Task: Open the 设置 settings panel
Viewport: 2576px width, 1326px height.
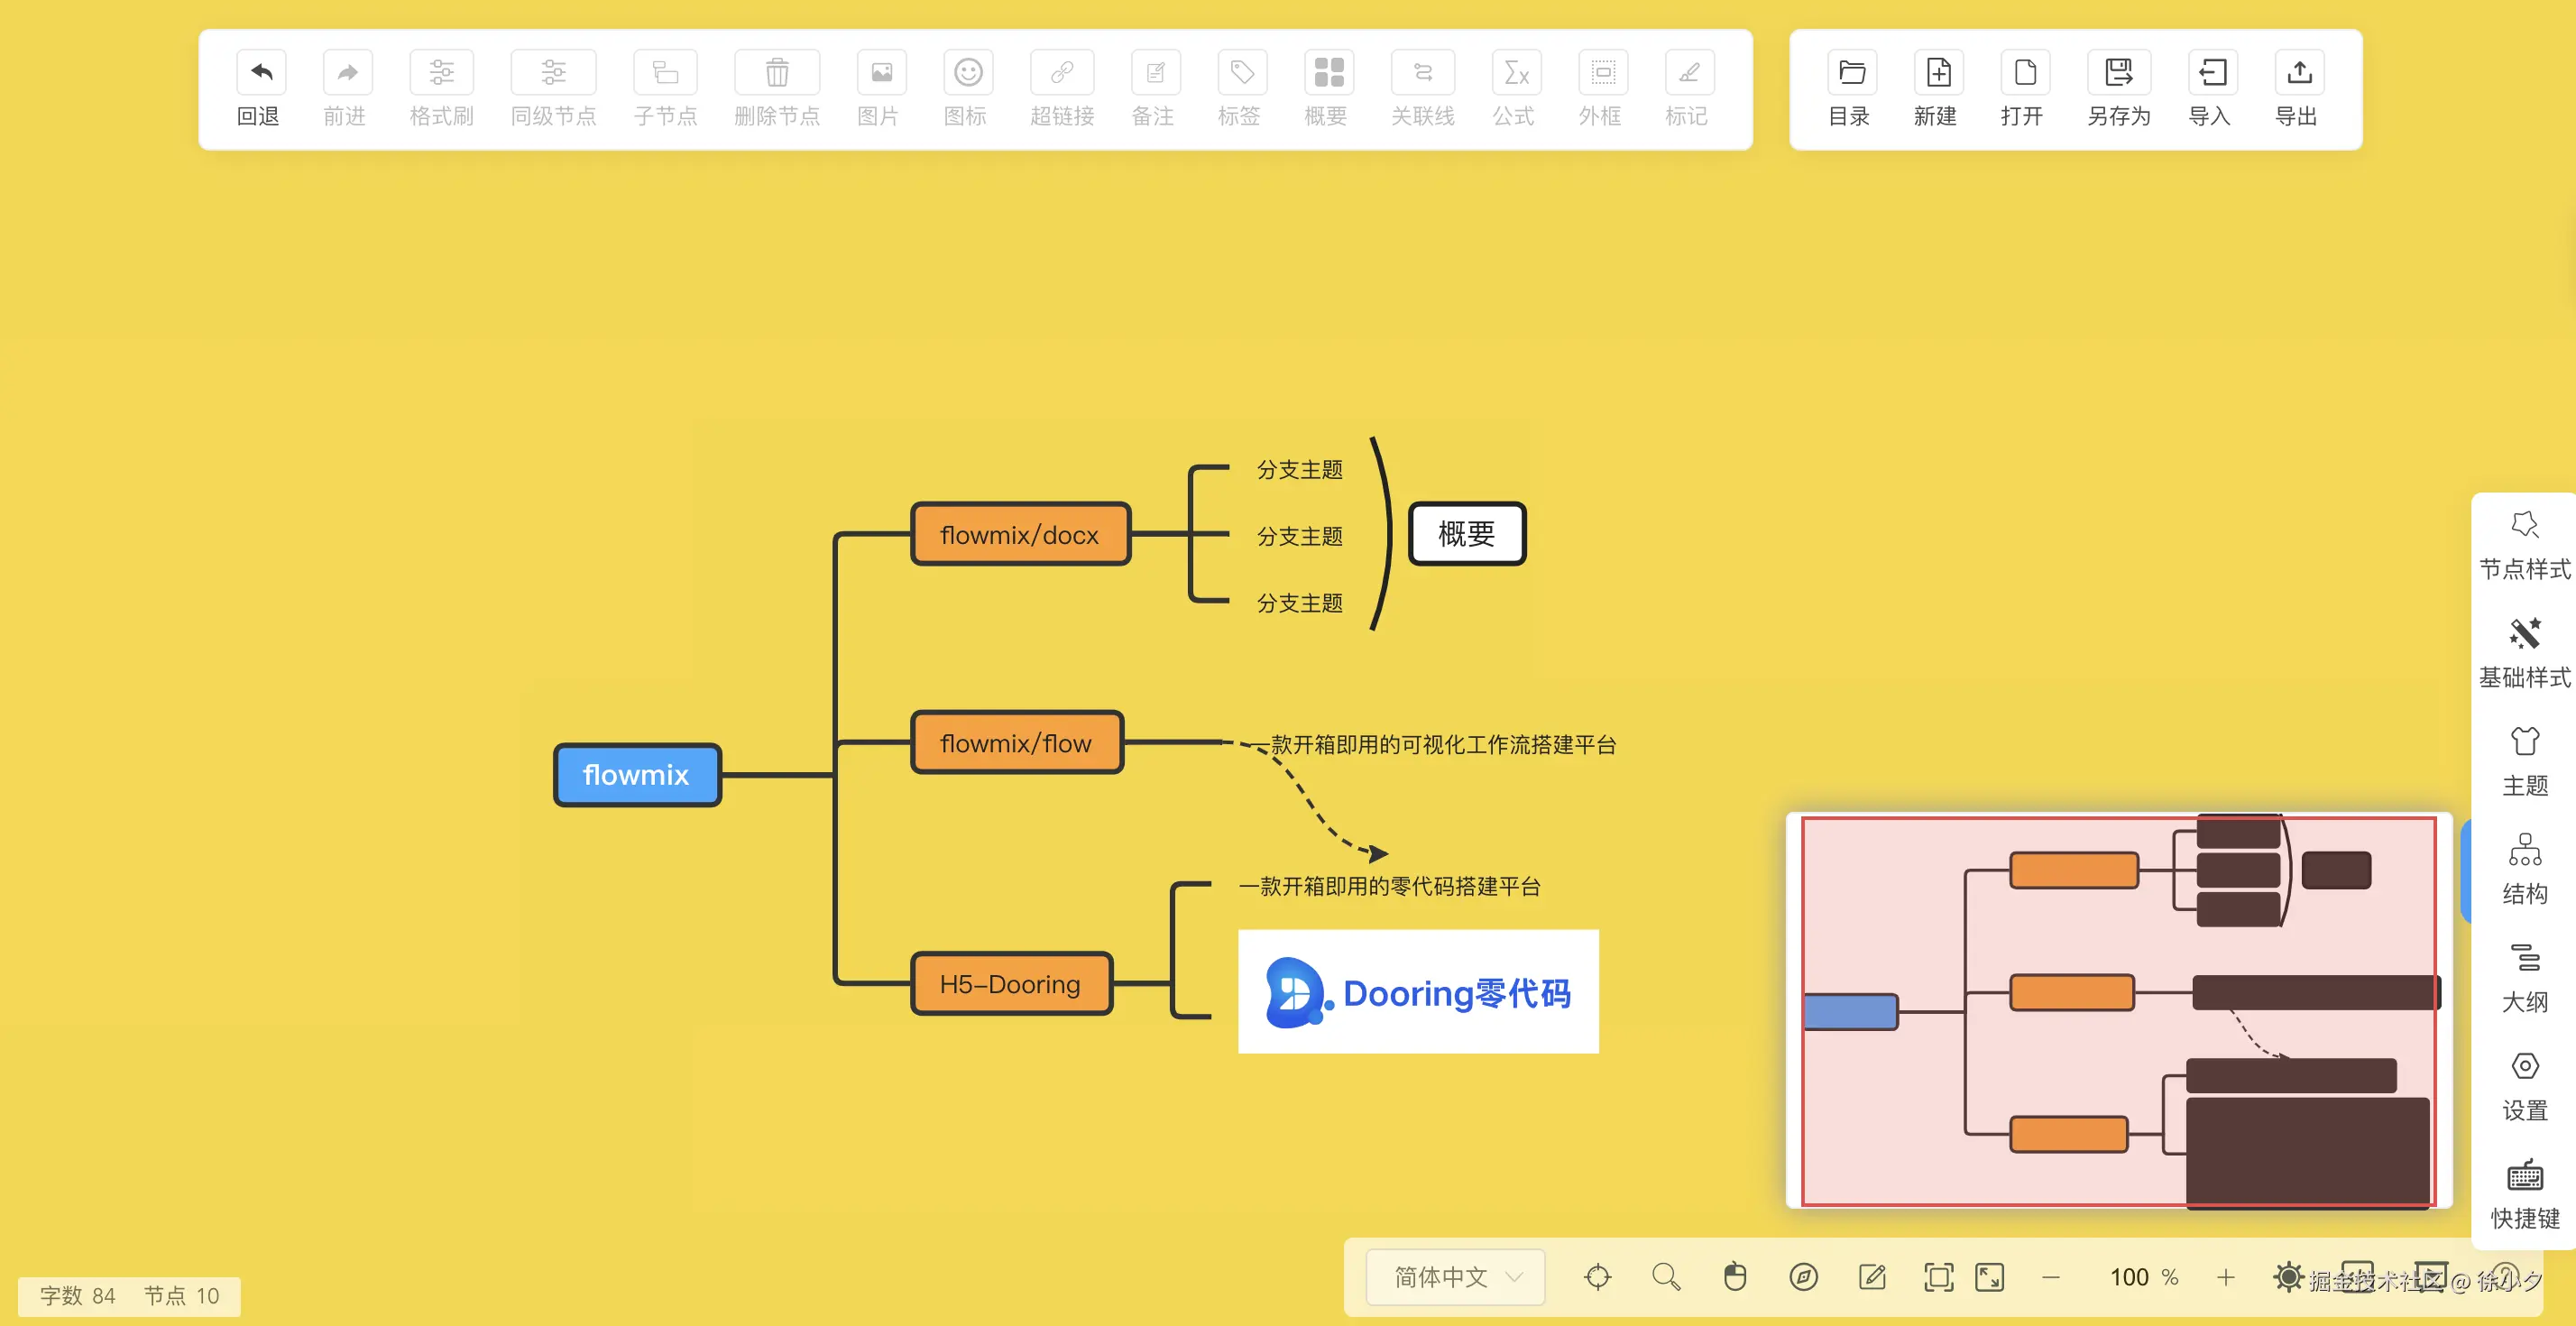Action: 2524,1085
